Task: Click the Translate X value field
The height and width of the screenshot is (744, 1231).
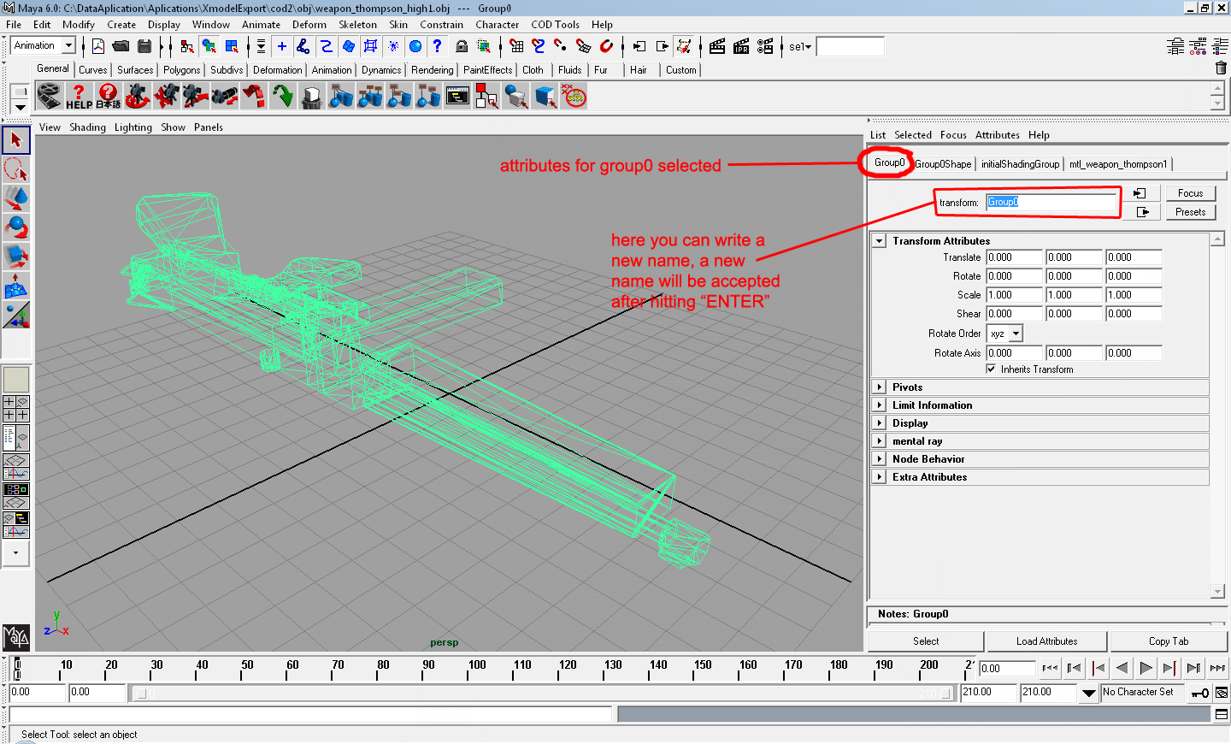Action: click(1015, 257)
